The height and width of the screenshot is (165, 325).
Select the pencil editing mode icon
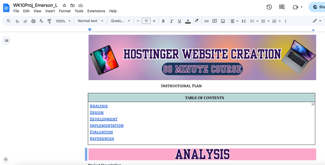(x=315, y=21)
